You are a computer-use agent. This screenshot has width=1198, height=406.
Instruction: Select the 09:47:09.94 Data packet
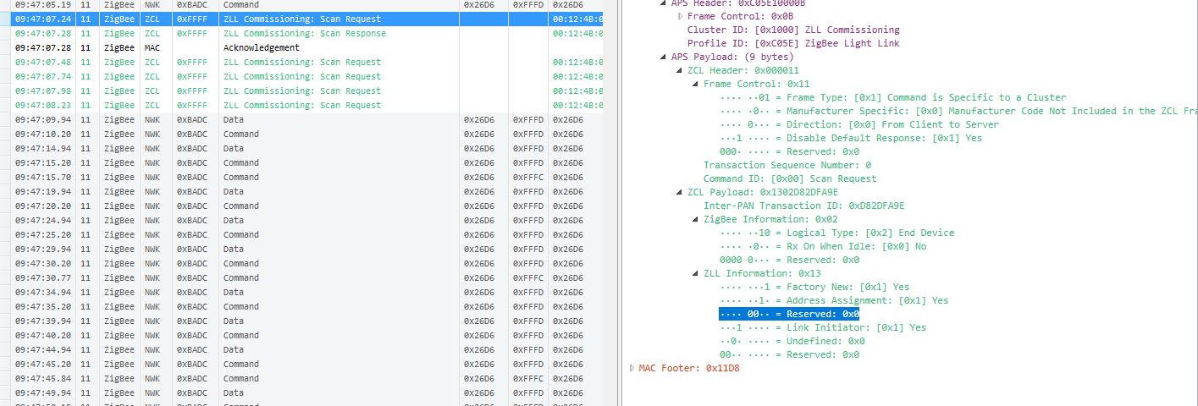click(x=301, y=119)
